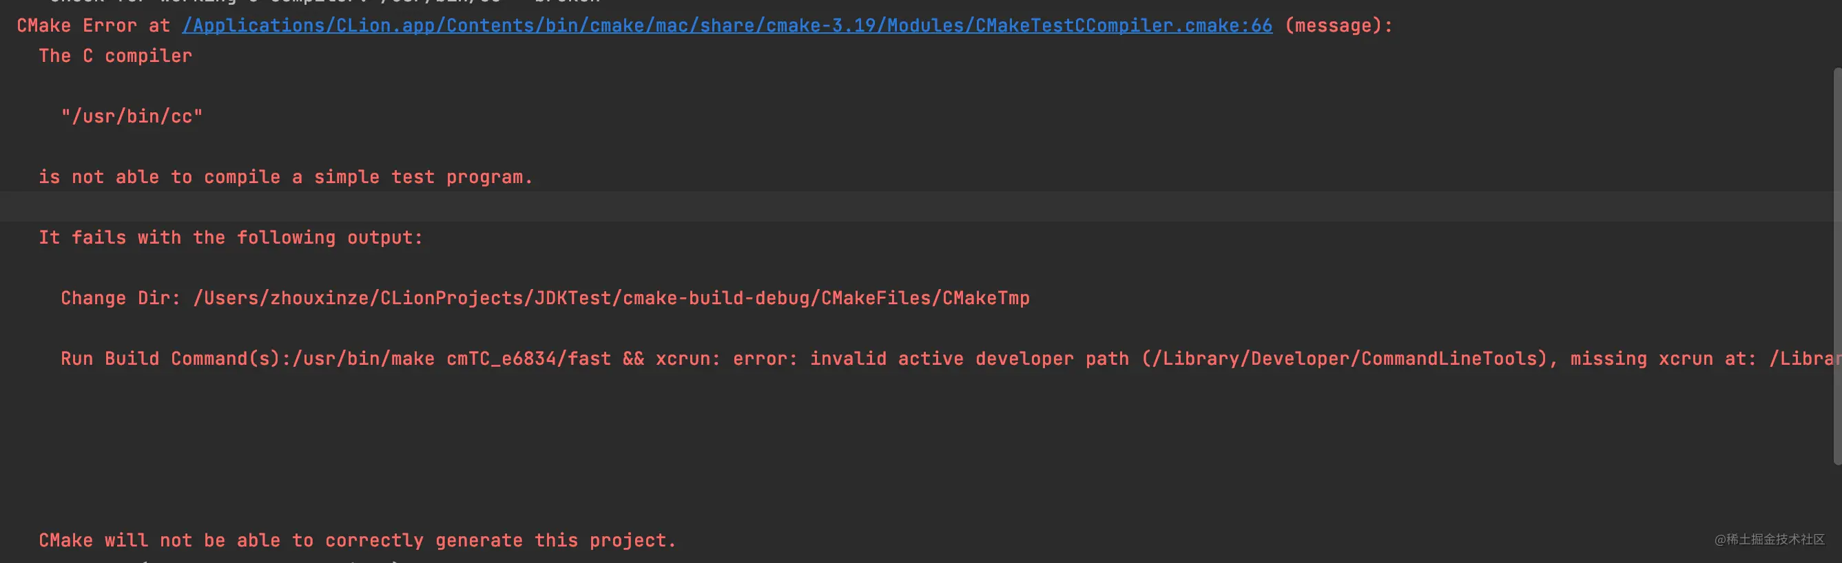Click the "xcrun: error:" message text
Viewport: 1842px width, 563px height.
727,359
